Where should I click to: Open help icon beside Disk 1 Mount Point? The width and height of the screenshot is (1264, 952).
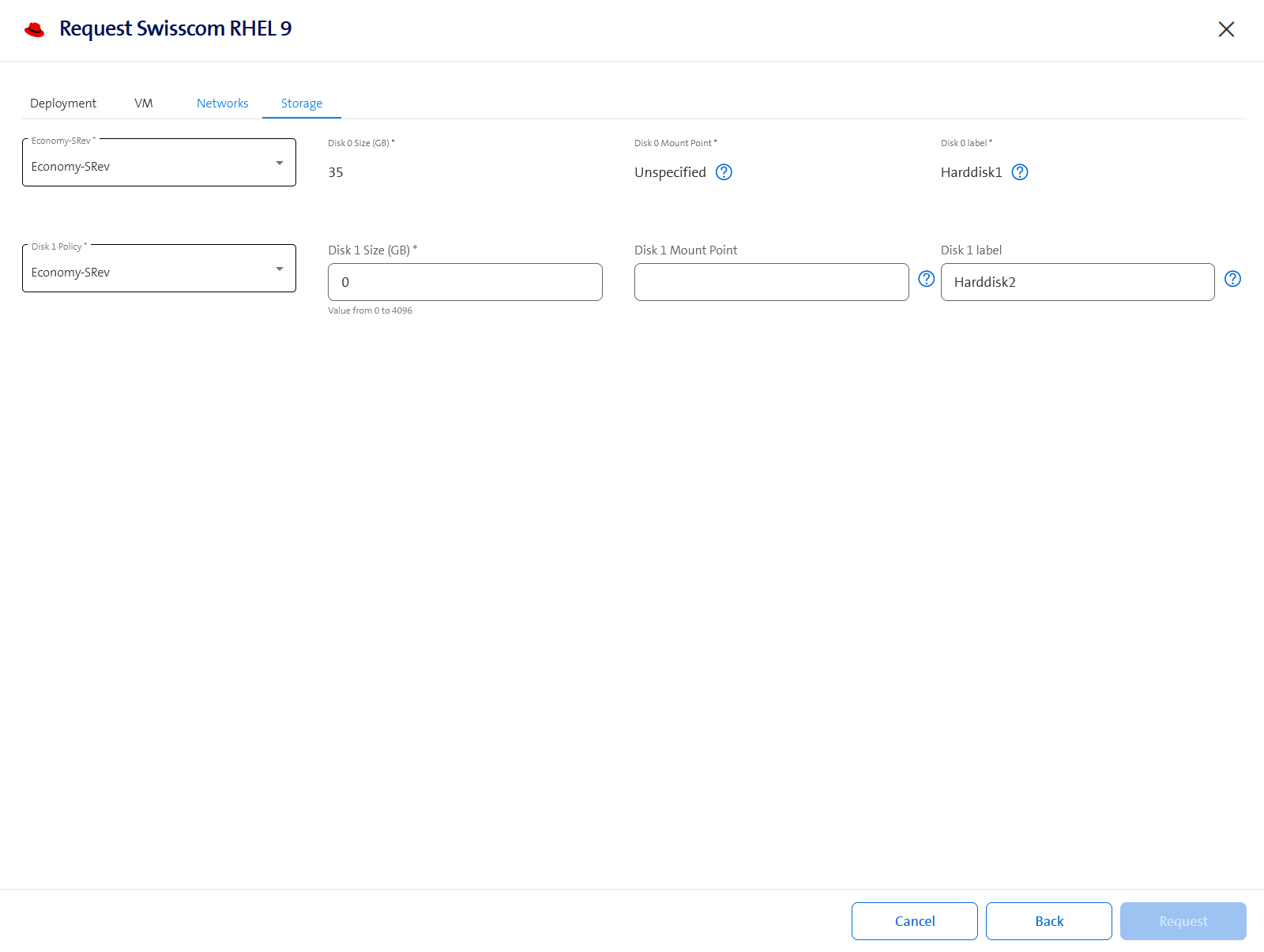(927, 279)
